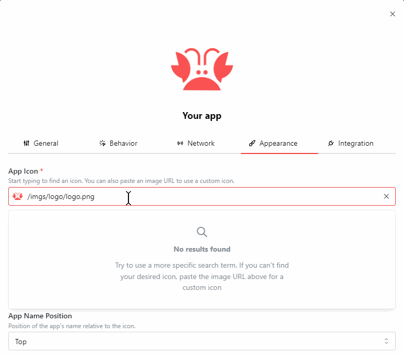Click the sliders icon on General tab
This screenshot has width=404, height=355.
(x=26, y=143)
